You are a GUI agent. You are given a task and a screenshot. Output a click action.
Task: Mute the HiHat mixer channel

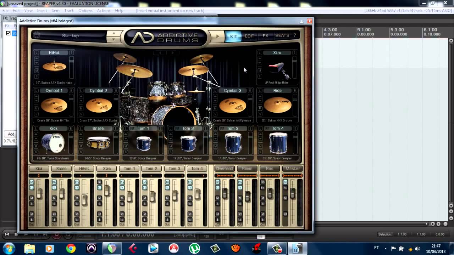[77, 198]
